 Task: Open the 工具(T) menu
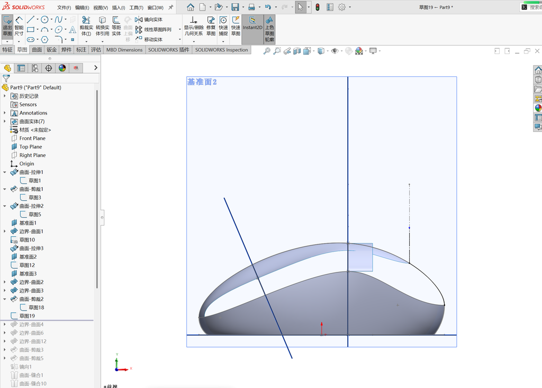[136, 7]
